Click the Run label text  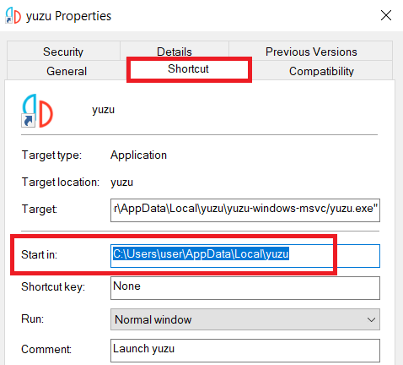32,319
